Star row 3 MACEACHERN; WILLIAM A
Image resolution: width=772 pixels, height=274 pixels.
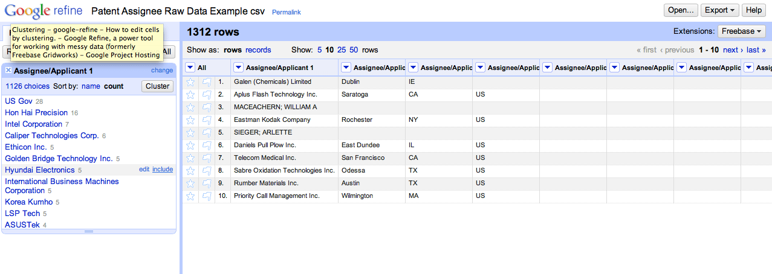(190, 107)
